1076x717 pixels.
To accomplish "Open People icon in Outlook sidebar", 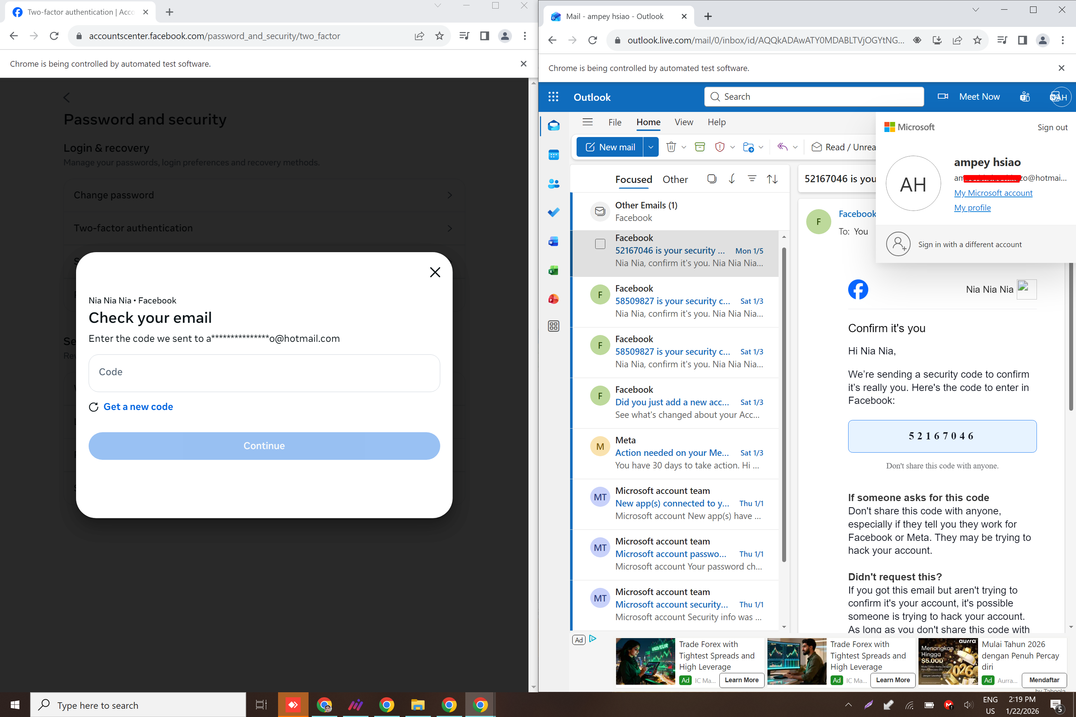I will coord(553,184).
